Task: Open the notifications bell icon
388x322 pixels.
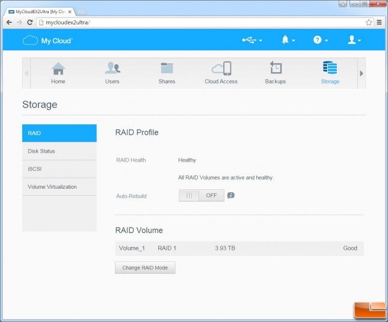Action: pos(285,40)
